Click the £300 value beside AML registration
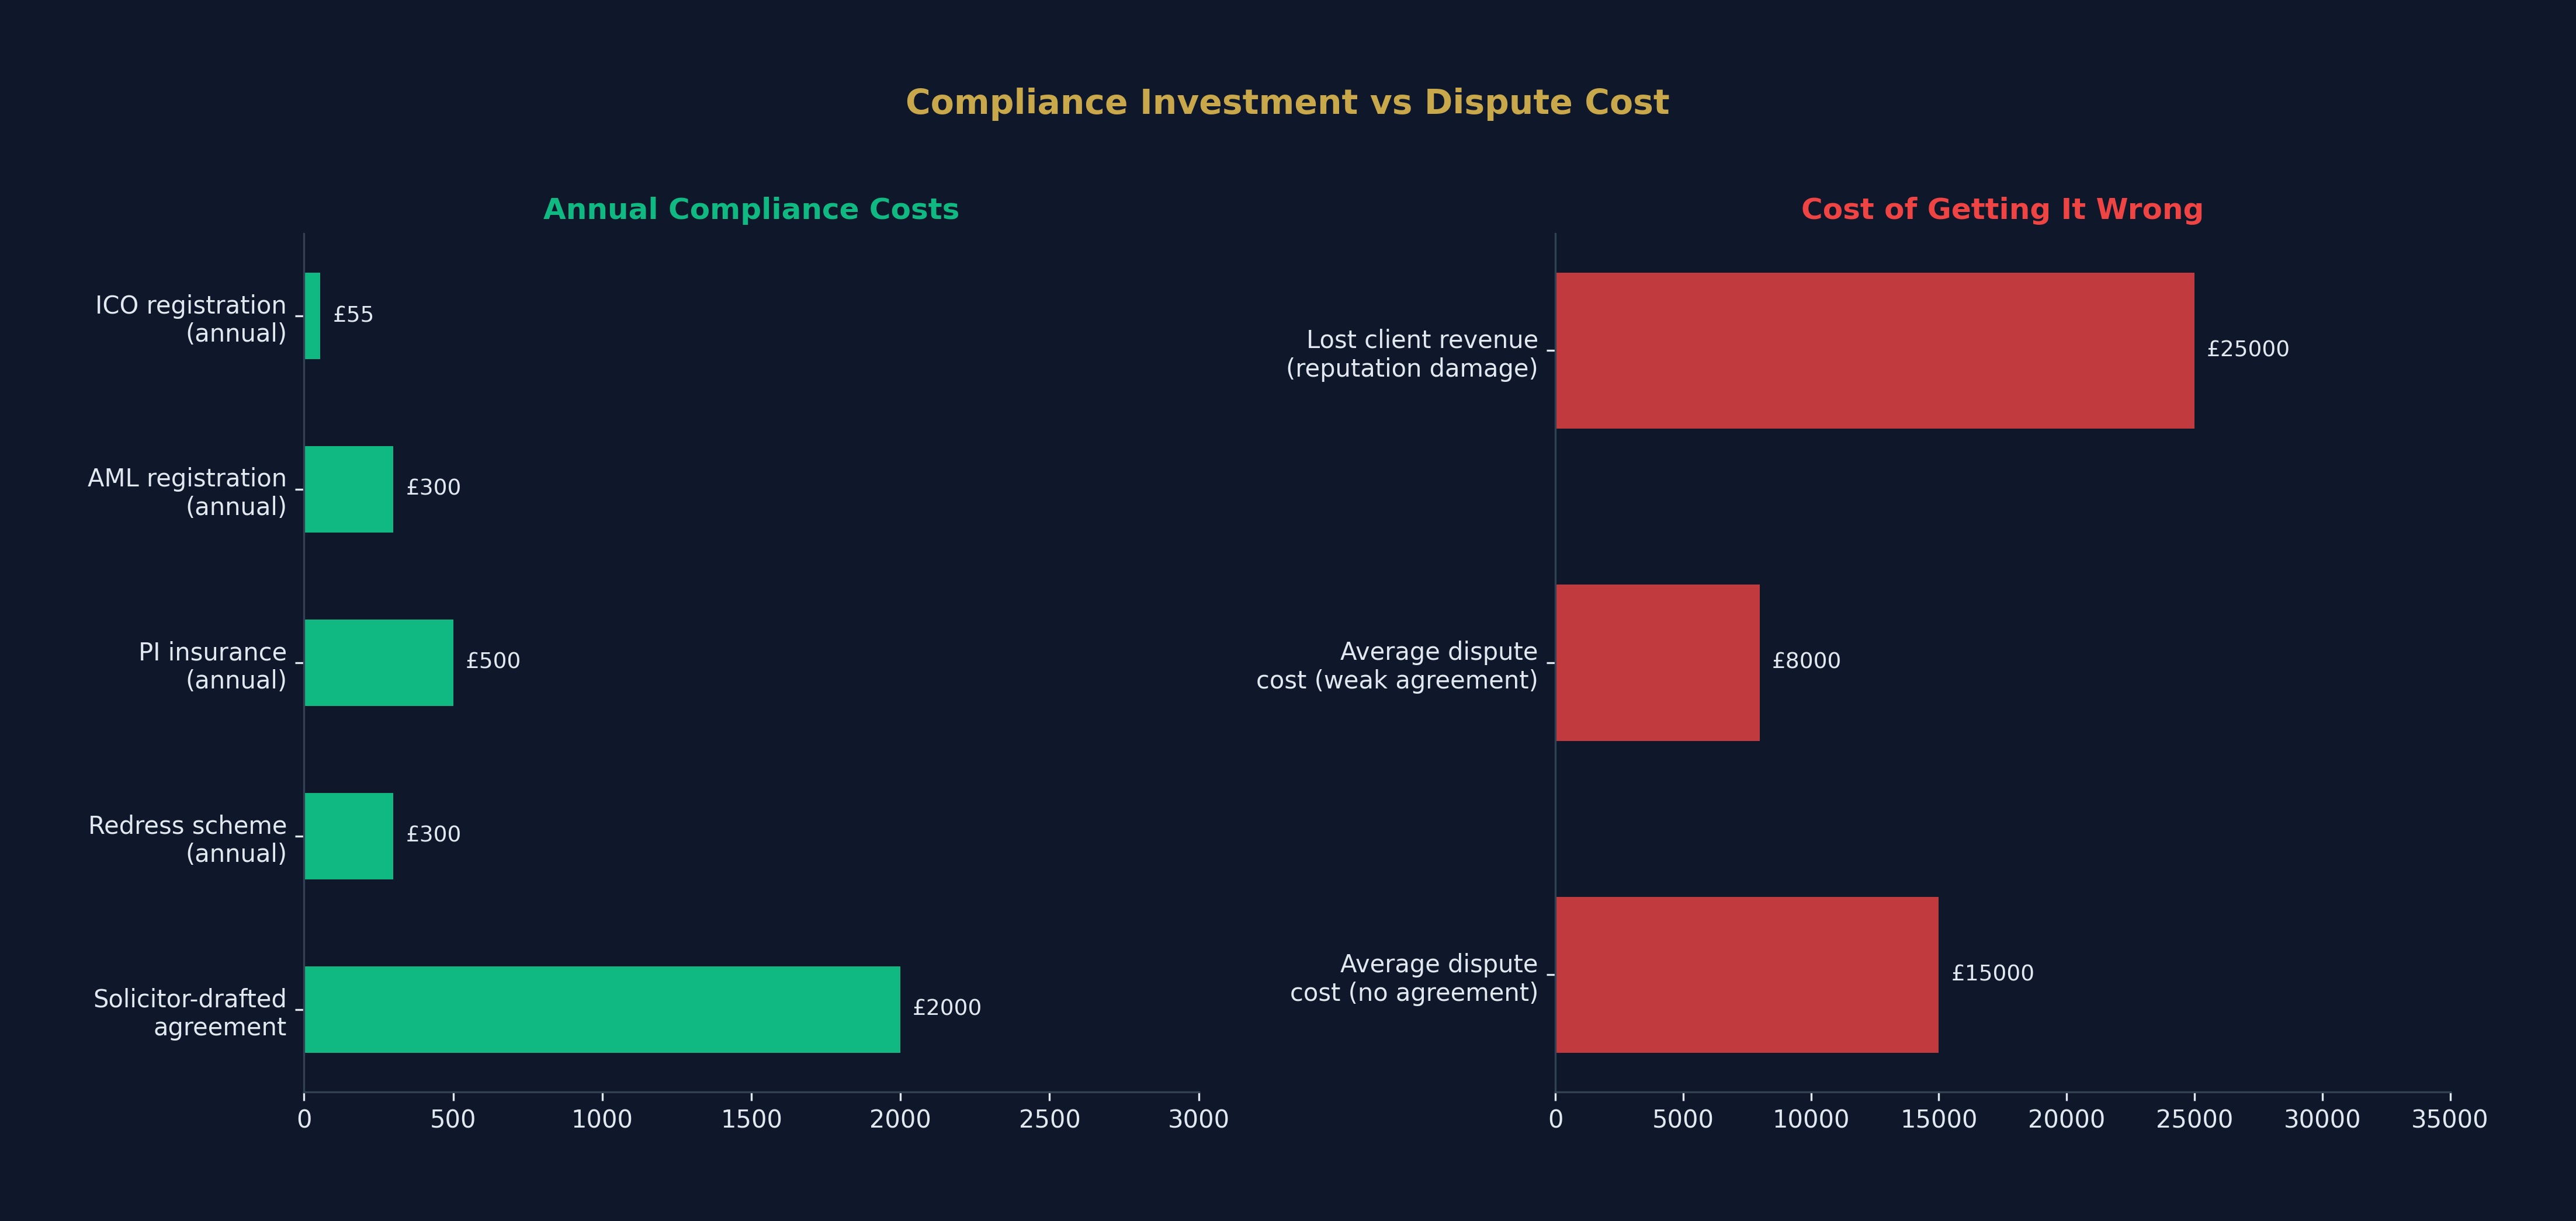2576x1221 pixels. [x=433, y=489]
